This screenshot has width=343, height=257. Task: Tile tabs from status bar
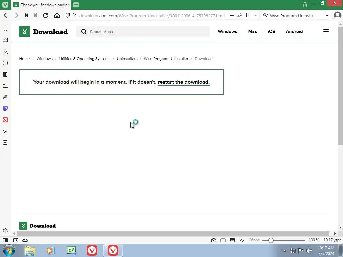tap(16, 240)
